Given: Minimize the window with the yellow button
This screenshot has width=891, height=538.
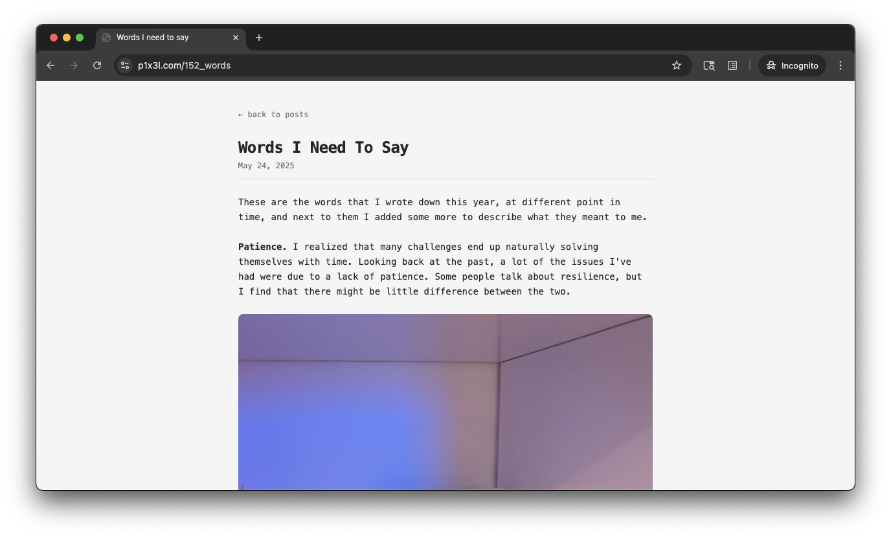Looking at the screenshot, I should point(67,38).
